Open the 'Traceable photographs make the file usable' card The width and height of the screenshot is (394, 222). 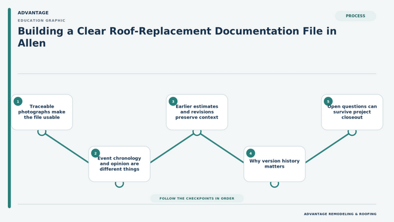point(42,112)
